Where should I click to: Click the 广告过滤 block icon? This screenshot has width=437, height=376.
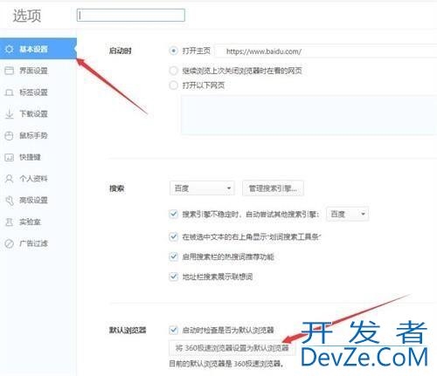point(9,243)
